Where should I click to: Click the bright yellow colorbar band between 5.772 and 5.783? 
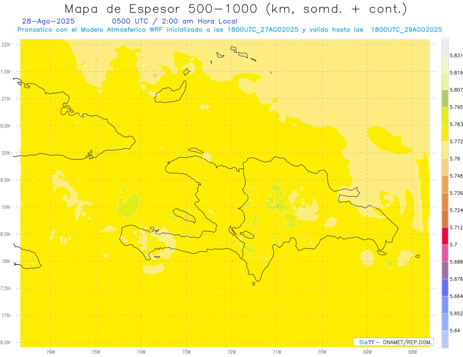pos(445,133)
